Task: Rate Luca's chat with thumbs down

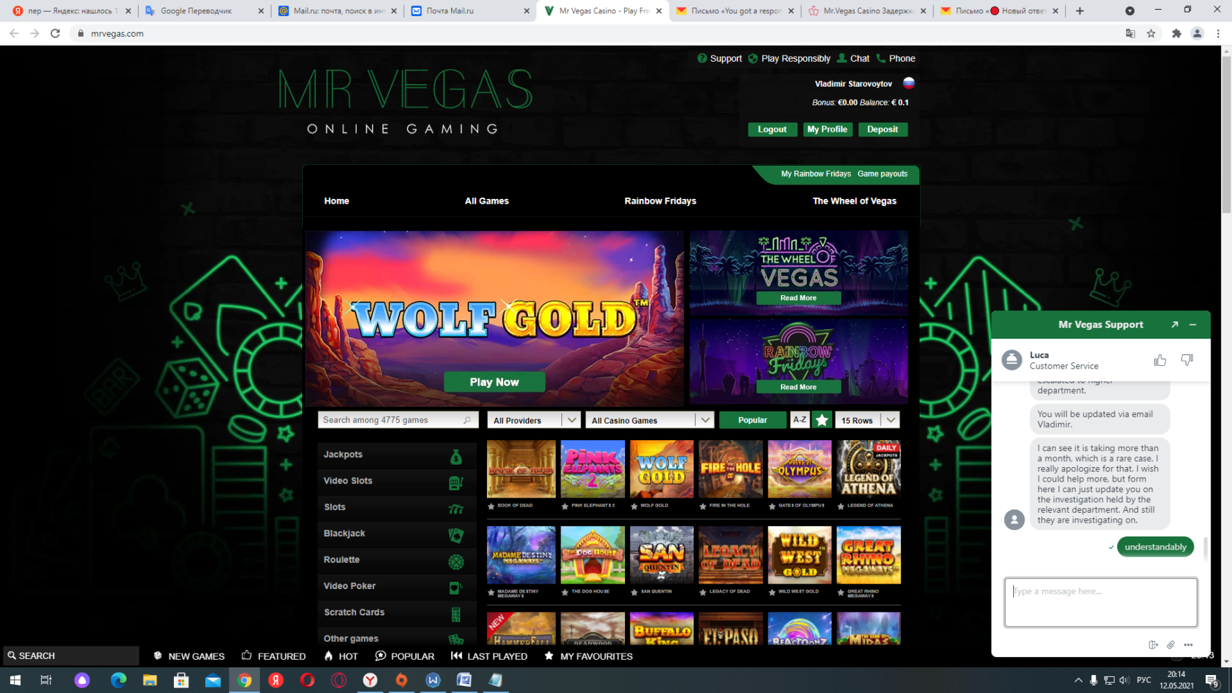Action: [x=1187, y=360]
